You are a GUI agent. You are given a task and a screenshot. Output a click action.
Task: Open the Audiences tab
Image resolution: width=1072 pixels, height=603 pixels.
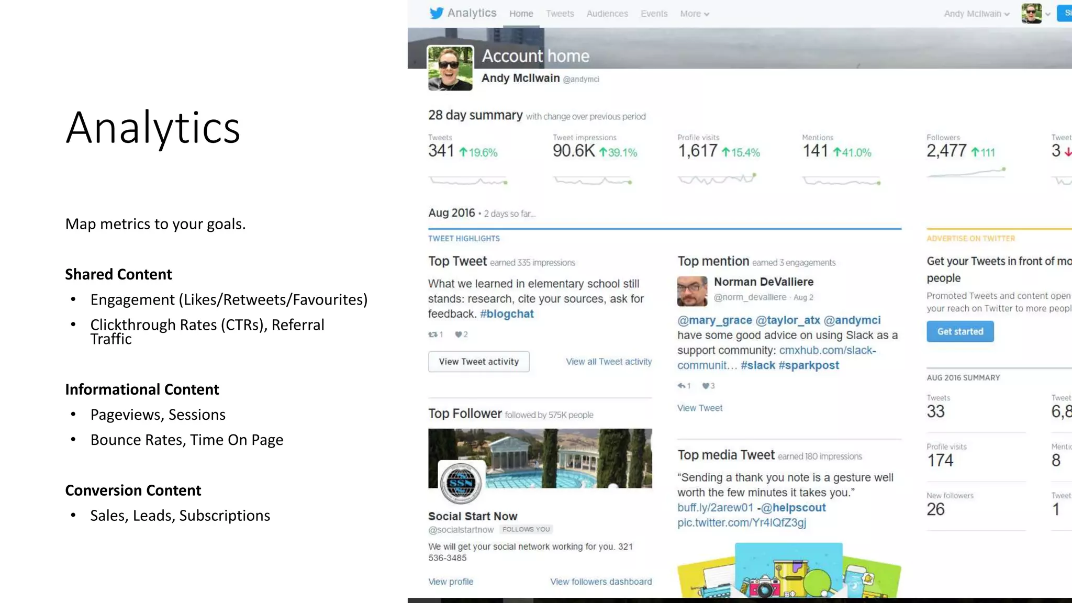(607, 14)
